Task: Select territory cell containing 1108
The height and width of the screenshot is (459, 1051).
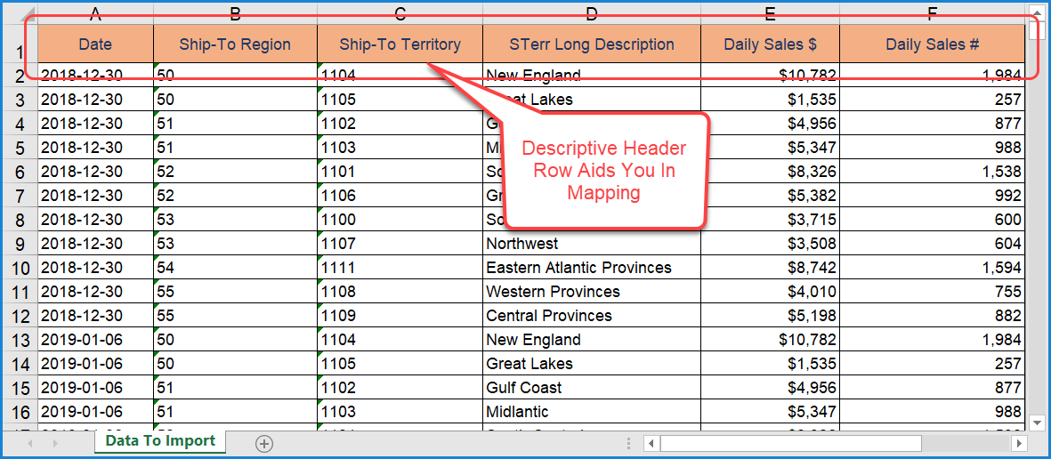Action: (x=399, y=292)
